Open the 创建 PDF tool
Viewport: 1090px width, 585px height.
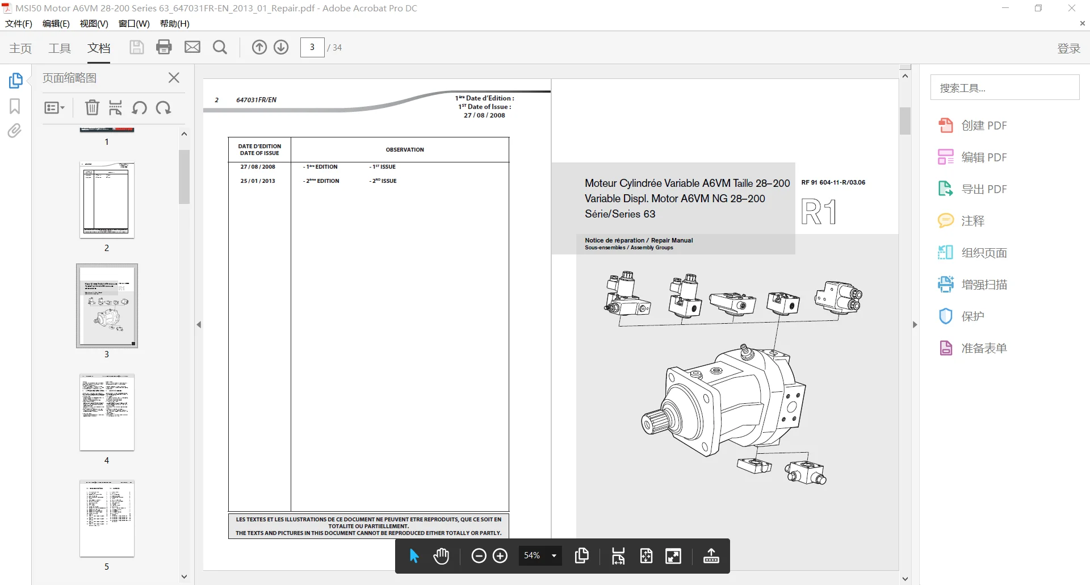(x=972, y=126)
